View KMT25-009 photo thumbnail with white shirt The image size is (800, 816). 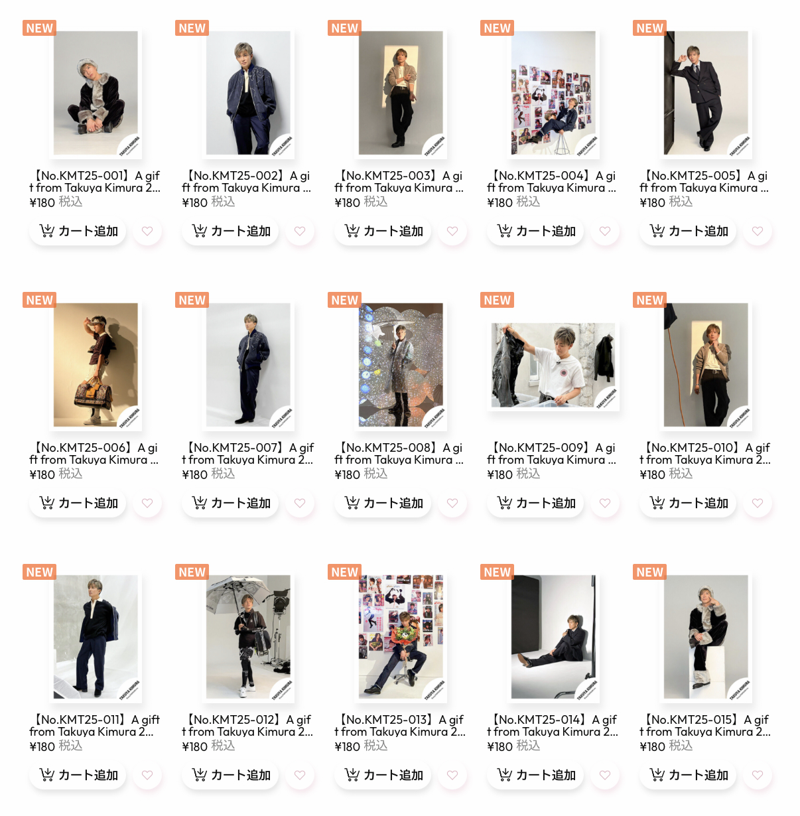click(553, 366)
